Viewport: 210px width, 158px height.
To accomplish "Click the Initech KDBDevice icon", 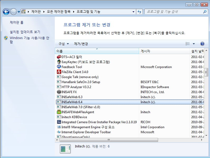I will [59, 117].
